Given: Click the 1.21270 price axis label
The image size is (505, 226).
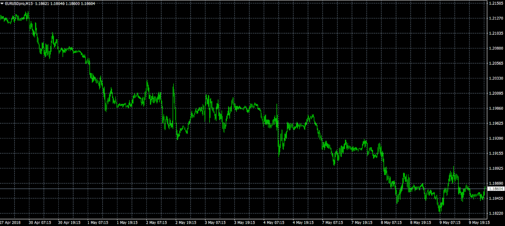Looking at the screenshot, I should tap(496, 18).
